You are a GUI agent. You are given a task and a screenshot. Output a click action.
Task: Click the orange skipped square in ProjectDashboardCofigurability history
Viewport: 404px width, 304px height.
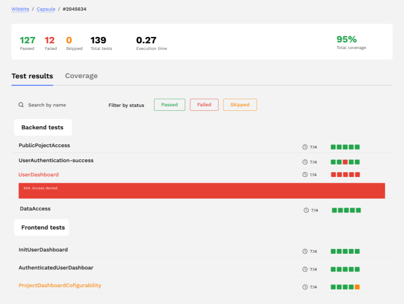357,287
